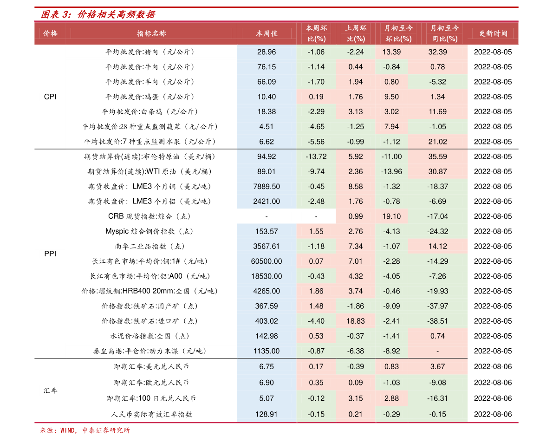Select row CRB现货指数:综合
This screenshot has width=553, height=443.
(x=276, y=216)
